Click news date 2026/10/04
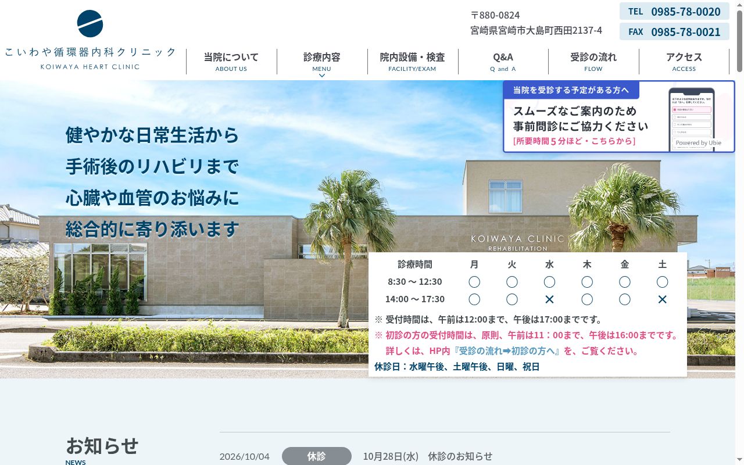744x465 pixels. click(245, 456)
